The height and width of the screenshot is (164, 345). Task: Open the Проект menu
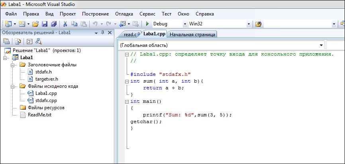coord(68,14)
